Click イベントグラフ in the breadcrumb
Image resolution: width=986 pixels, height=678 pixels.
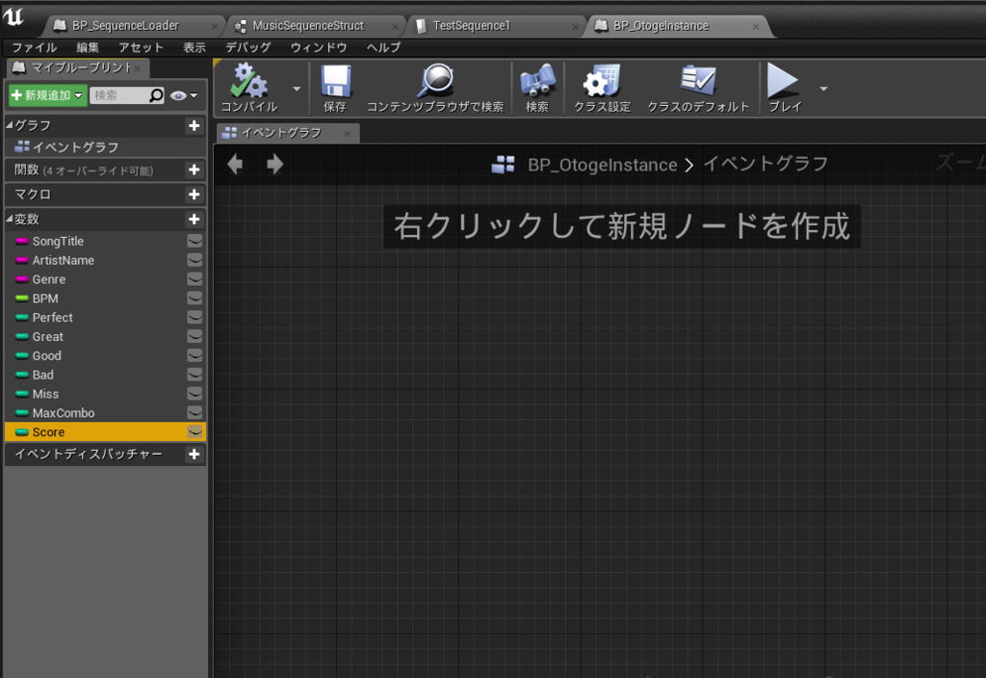(x=765, y=164)
